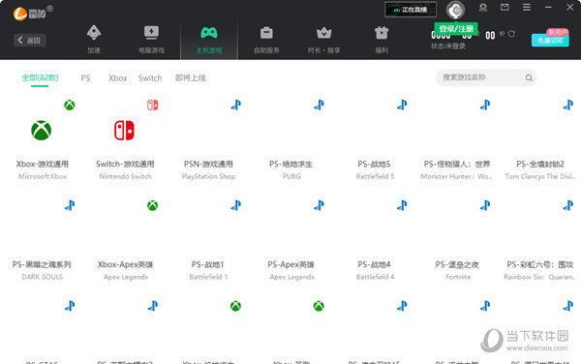Screen dimensions: 581x364
Task: Switch to the Xbox filter tab
Action: [118, 78]
